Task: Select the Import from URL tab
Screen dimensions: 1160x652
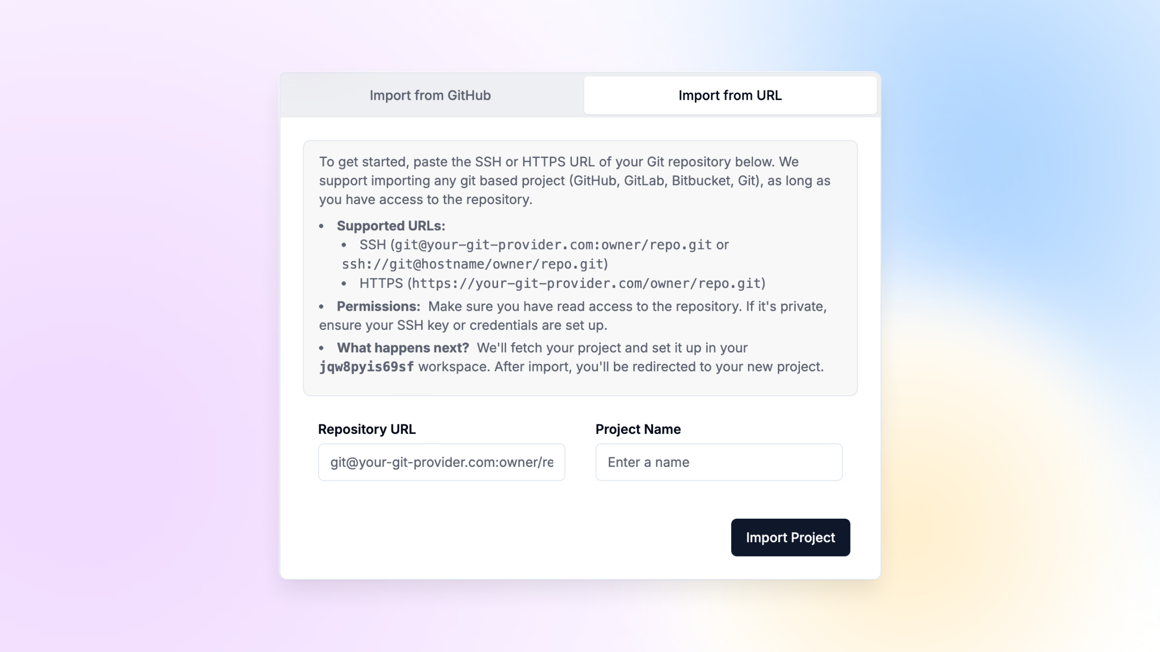Action: (x=729, y=95)
